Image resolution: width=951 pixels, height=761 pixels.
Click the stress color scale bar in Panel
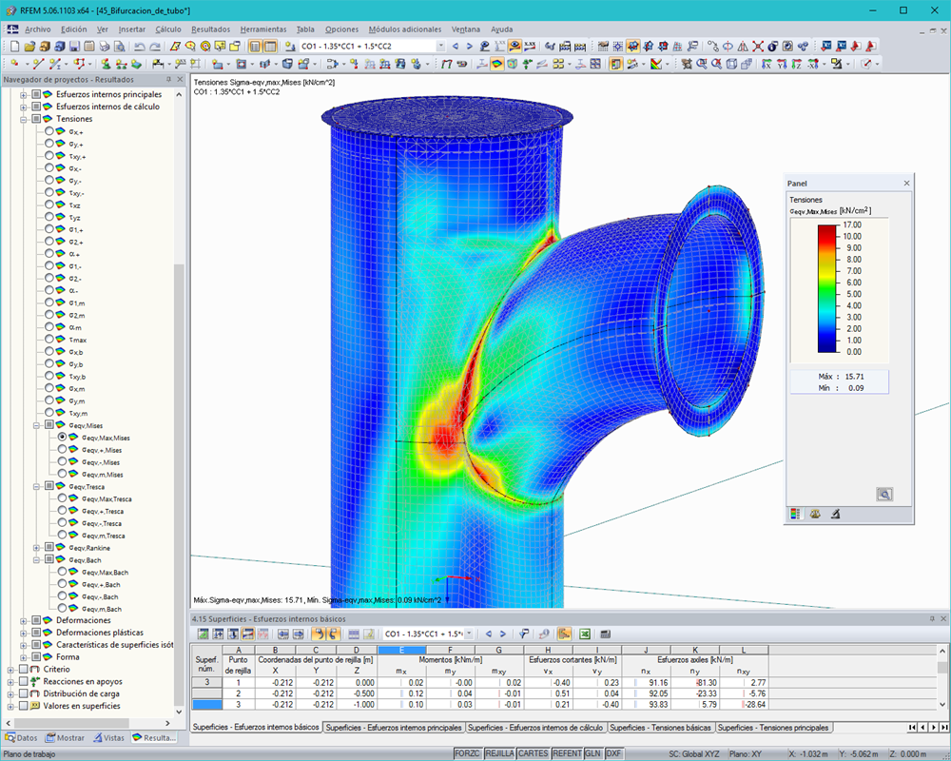pos(826,288)
